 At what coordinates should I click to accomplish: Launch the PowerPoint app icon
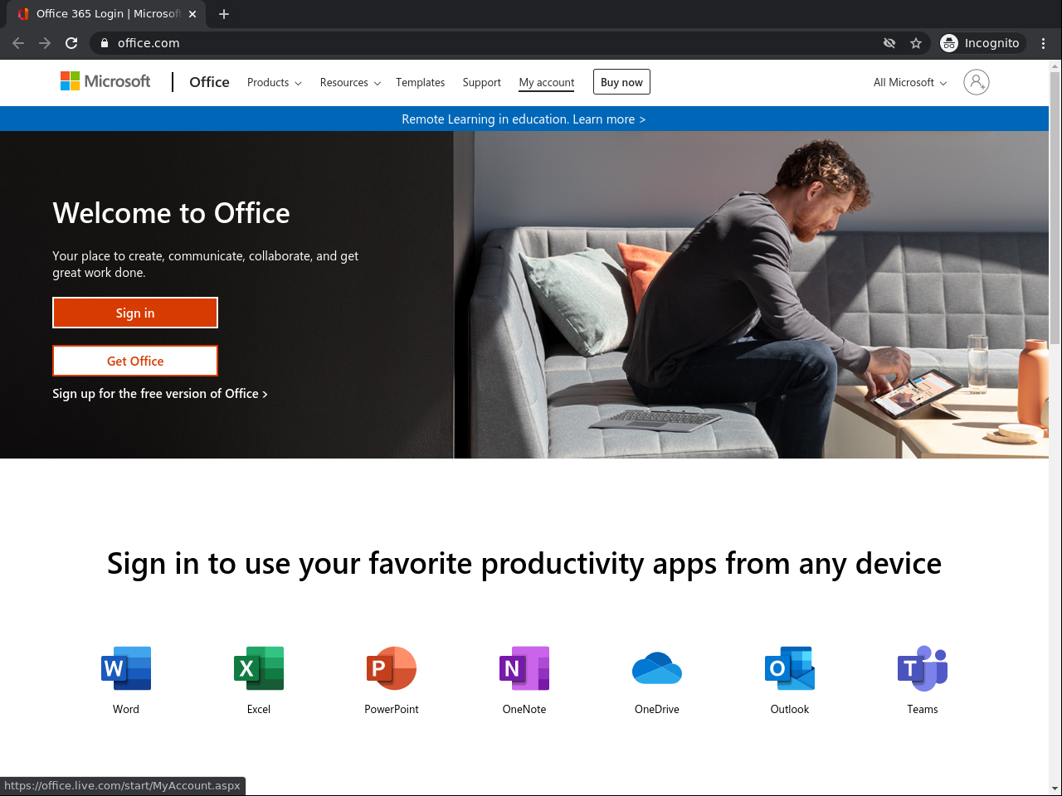[x=392, y=668]
